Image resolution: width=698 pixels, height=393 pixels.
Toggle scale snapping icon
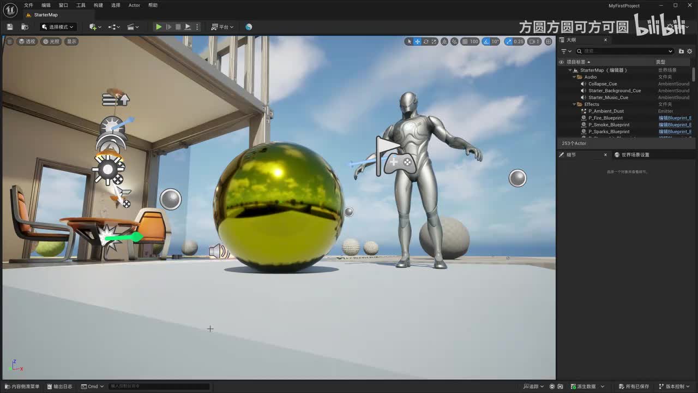tap(509, 41)
